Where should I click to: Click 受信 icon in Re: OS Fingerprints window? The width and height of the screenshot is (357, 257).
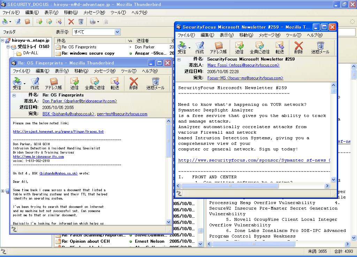(x=17, y=84)
